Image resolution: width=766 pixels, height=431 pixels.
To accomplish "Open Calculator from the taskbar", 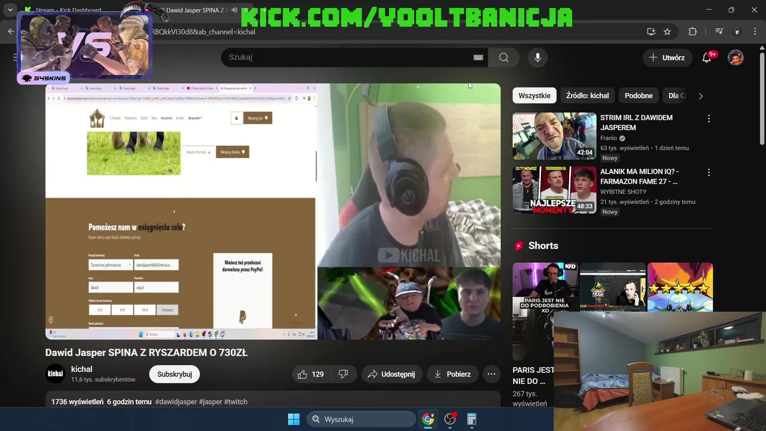I will (x=472, y=419).
